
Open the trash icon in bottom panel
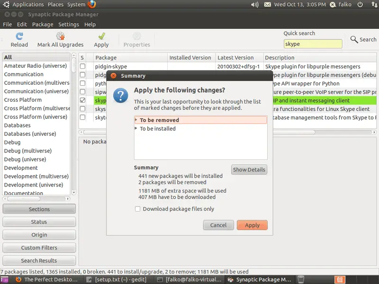pyautogui.click(x=301, y=279)
